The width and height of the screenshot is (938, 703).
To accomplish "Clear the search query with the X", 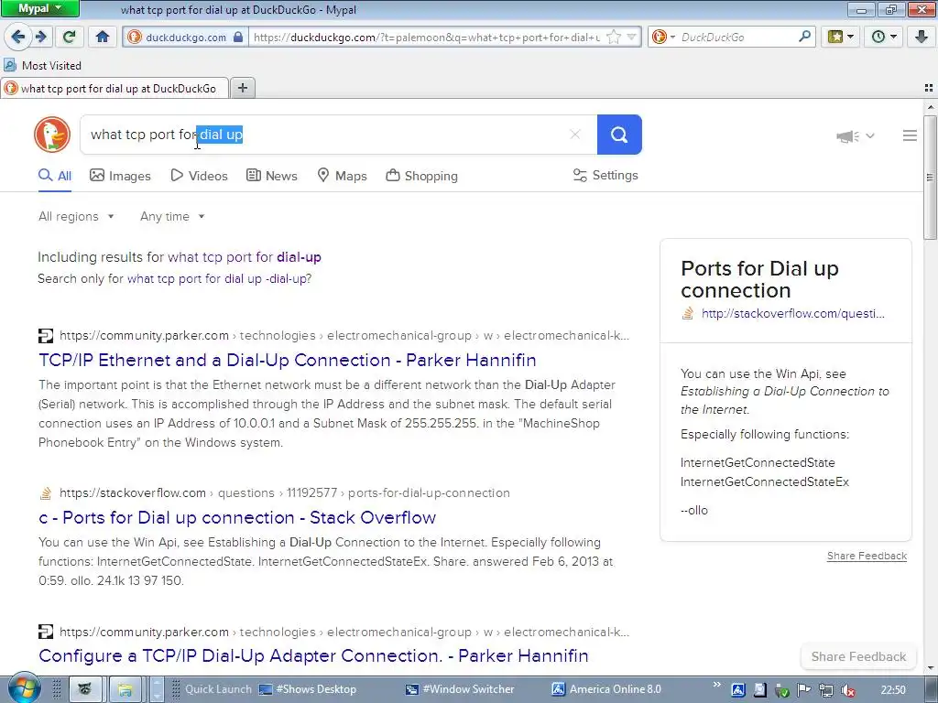I will click(x=575, y=135).
